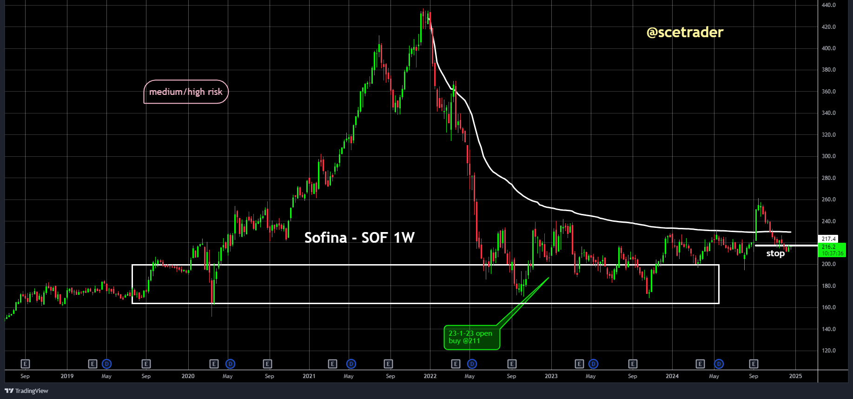Image resolution: width=853 pixels, height=399 pixels.
Task: Select the Sofina - SOF 1W text
Action: 359,238
